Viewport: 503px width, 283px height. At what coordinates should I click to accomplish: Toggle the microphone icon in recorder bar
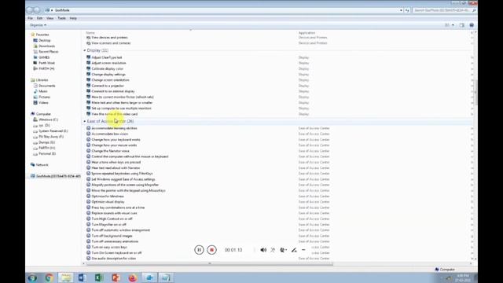click(x=273, y=250)
